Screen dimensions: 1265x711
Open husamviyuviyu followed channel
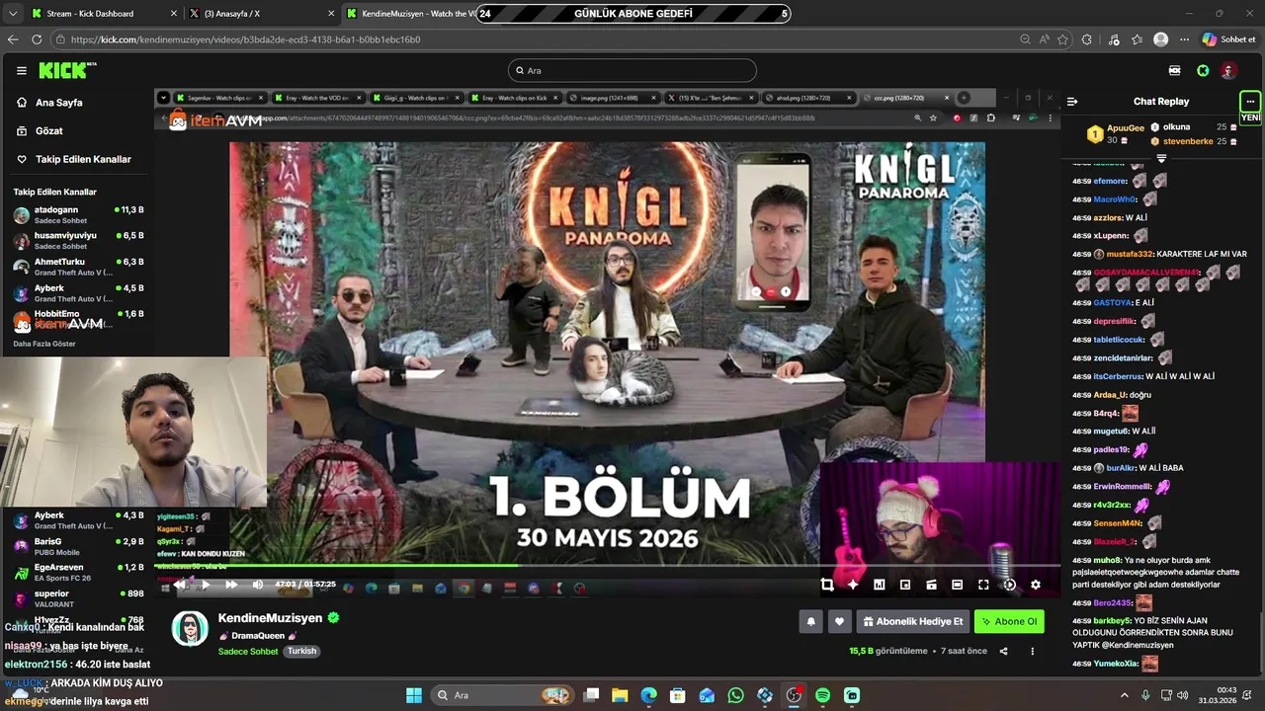77,240
